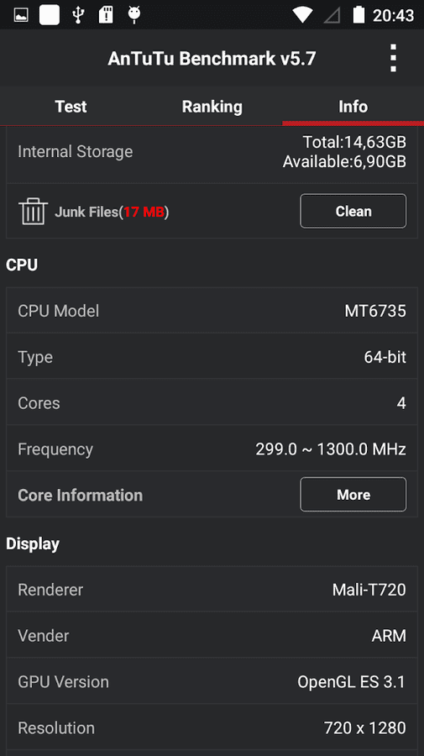Show more core information

(x=353, y=494)
